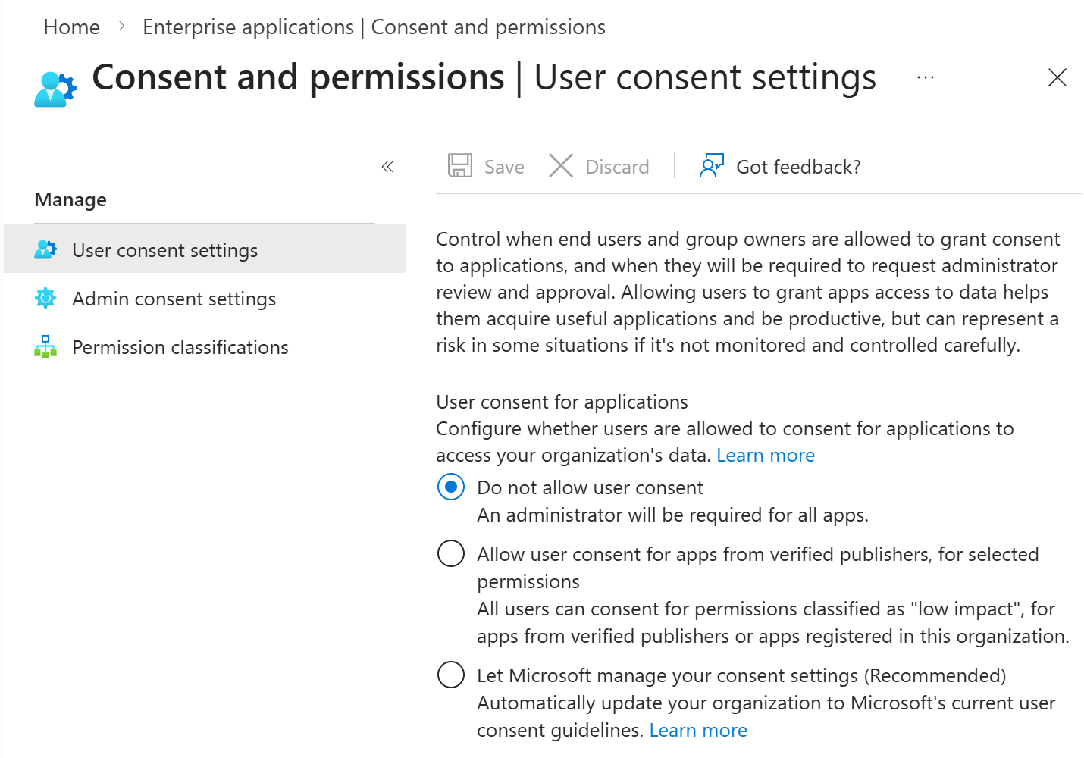This screenshot has width=1084, height=758.
Task: Expand the Home breadcrumb navigation
Action: (x=71, y=27)
